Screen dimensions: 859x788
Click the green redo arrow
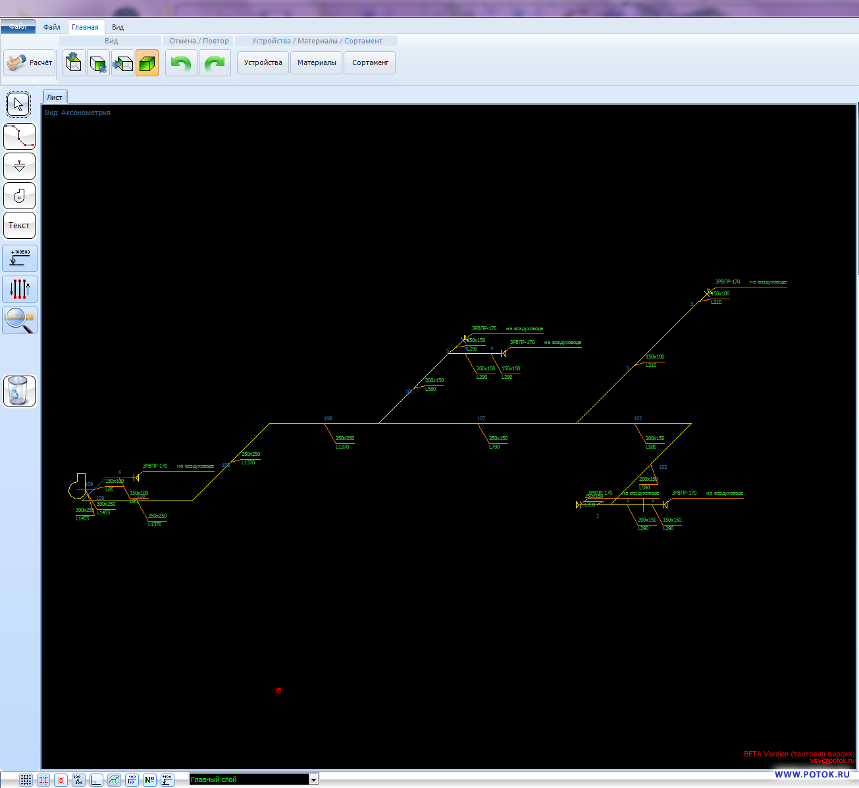[215, 63]
